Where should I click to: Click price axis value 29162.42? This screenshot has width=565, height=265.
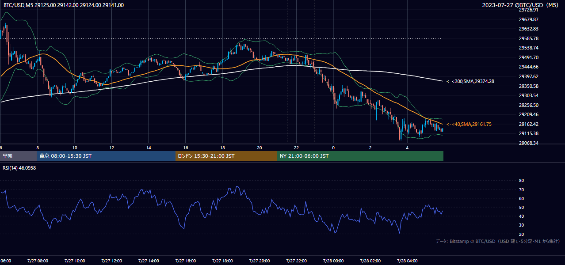(528, 124)
